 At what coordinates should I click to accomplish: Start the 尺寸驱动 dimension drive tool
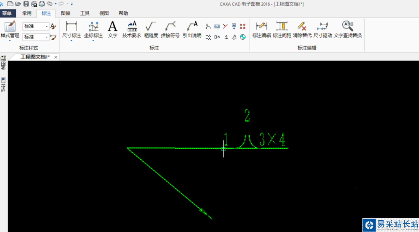pos(323,29)
